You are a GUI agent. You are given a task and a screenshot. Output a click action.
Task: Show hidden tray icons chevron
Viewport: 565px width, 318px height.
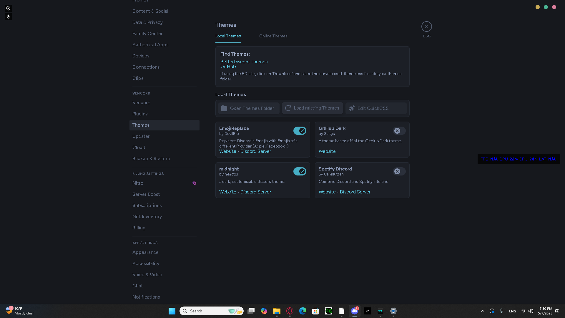pyautogui.click(x=482, y=311)
